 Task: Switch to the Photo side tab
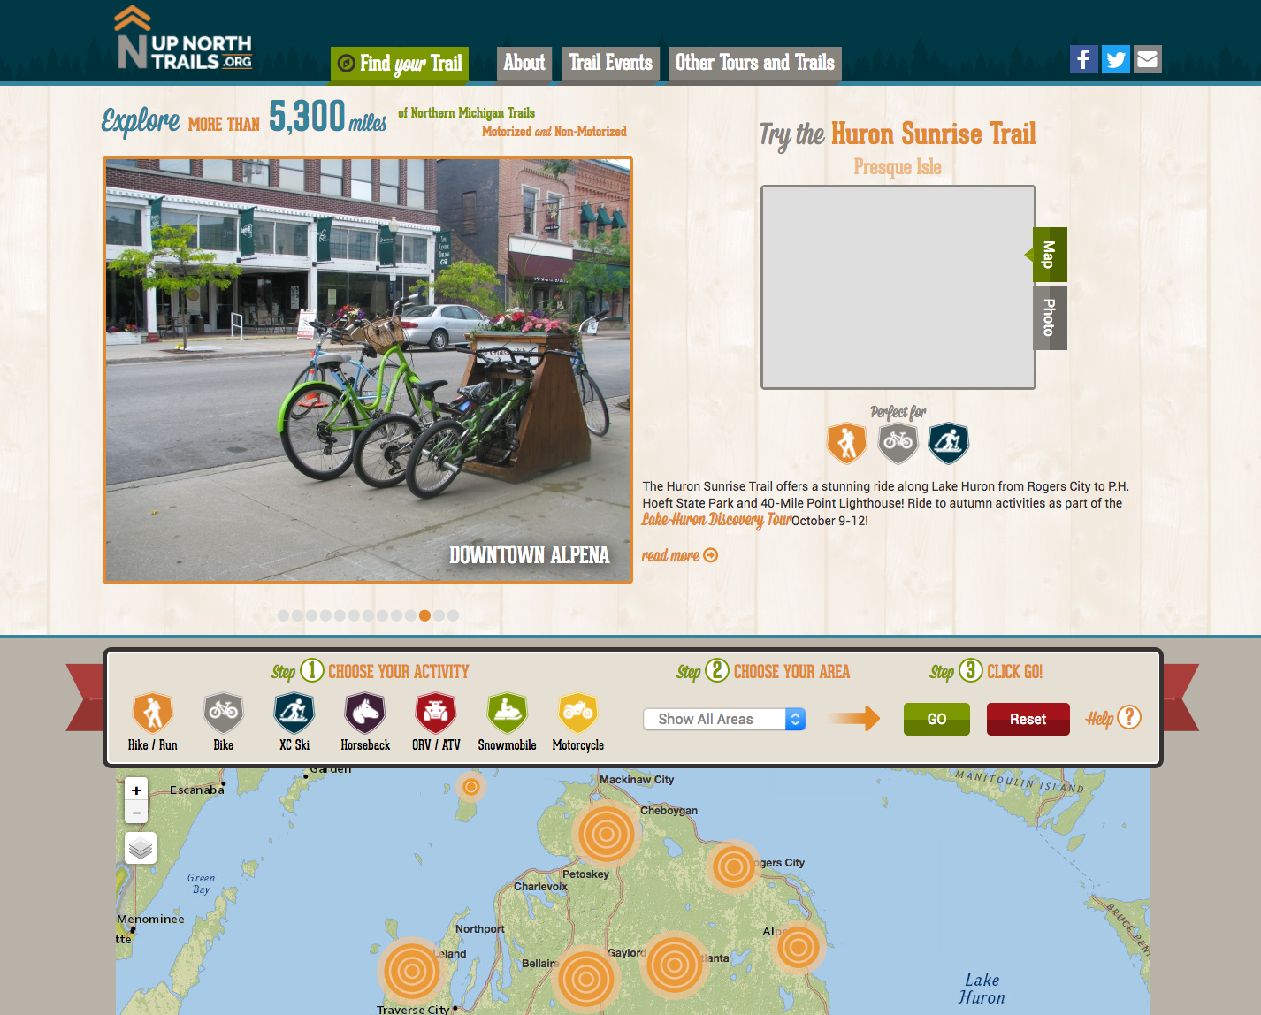pos(1050,317)
